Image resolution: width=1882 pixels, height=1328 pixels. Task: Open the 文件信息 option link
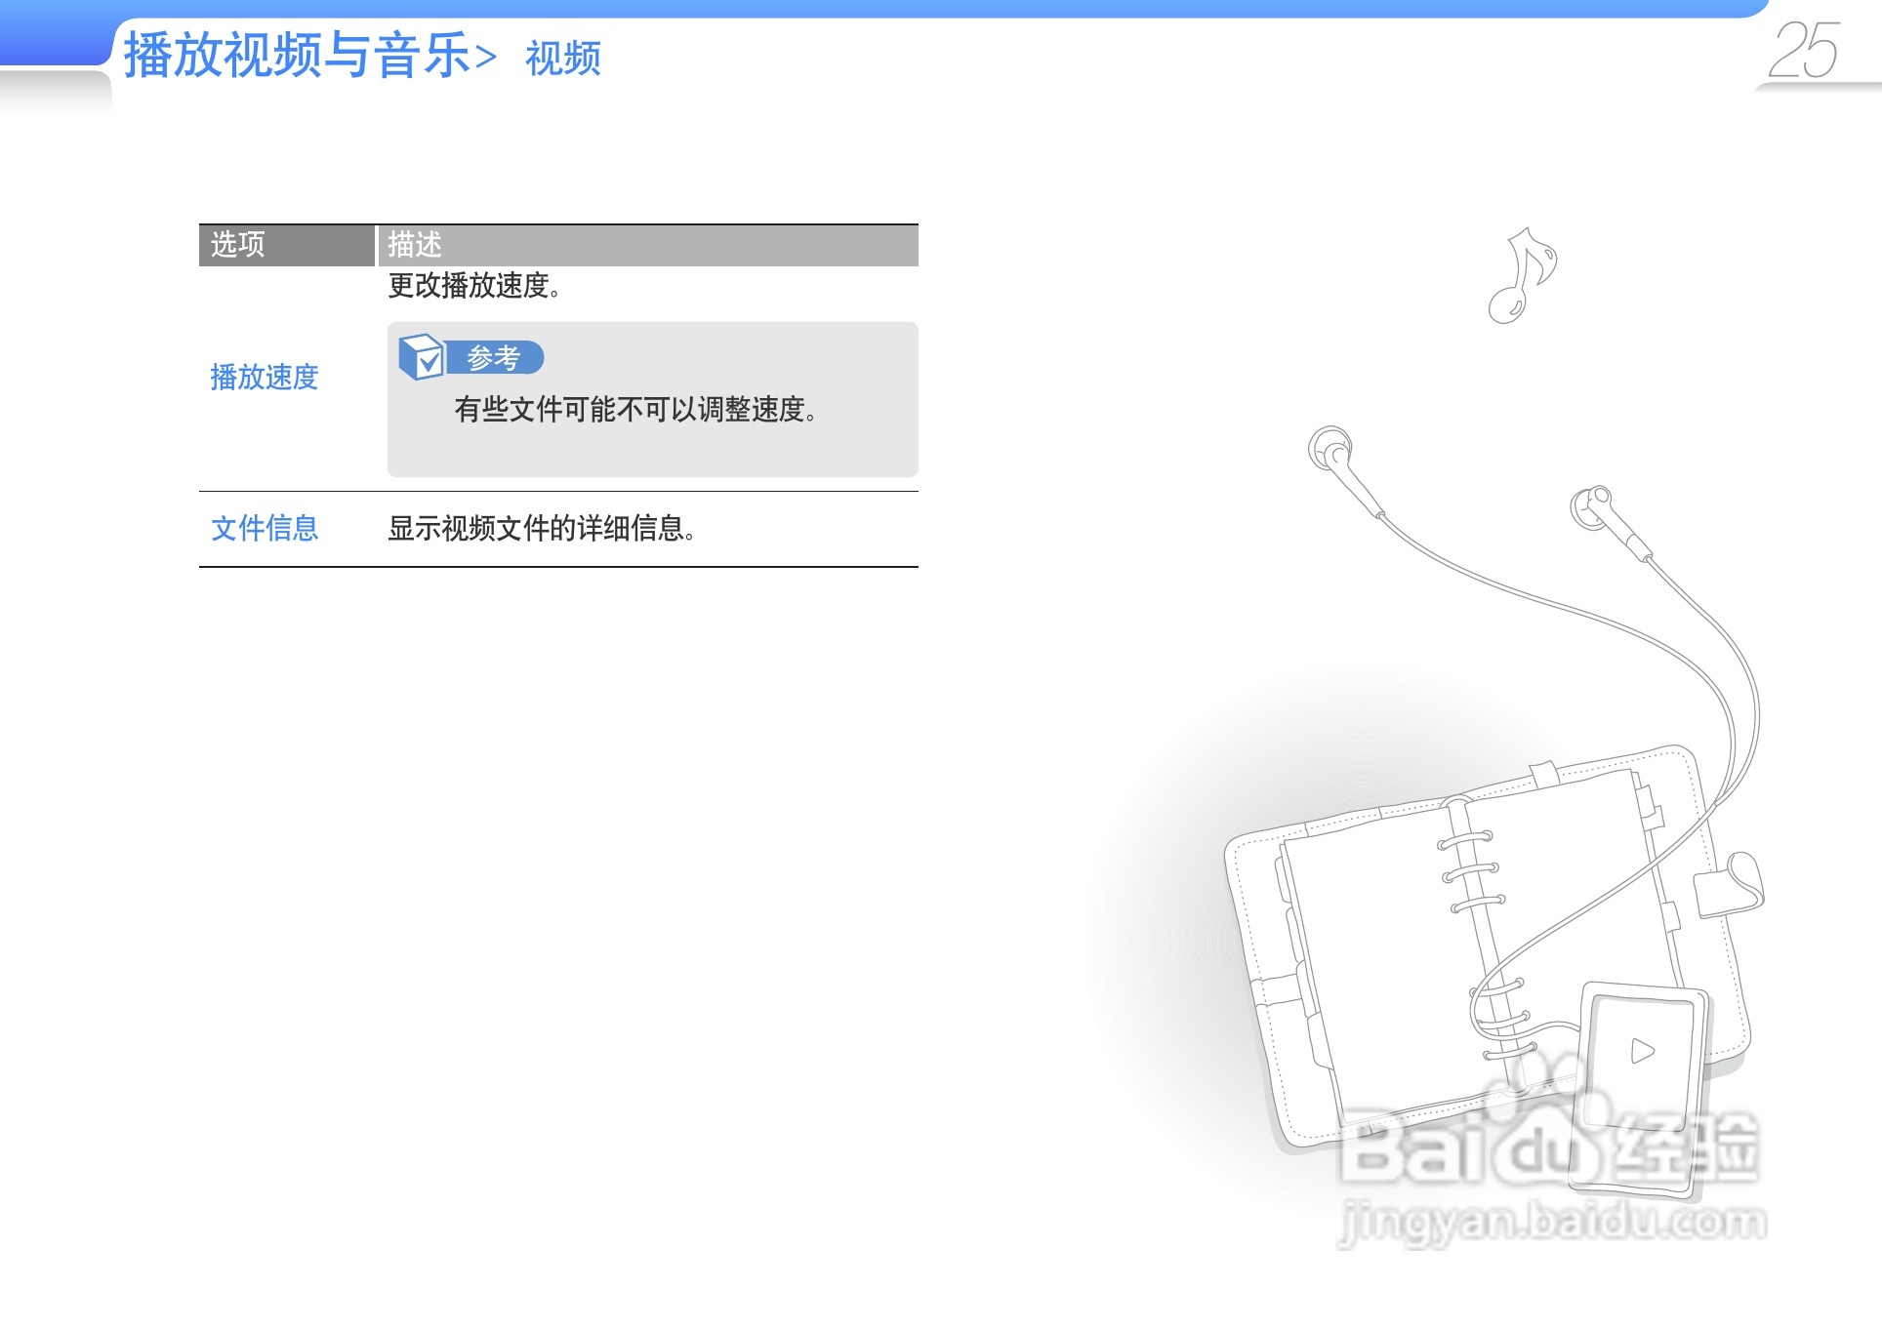tap(265, 529)
